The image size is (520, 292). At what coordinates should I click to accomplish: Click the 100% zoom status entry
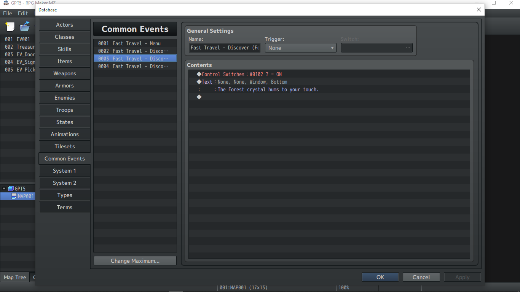click(344, 288)
